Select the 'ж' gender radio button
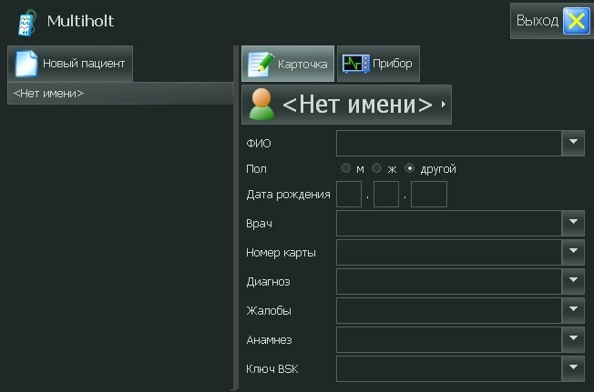Viewport: 594px width, 392px height. 376,168
